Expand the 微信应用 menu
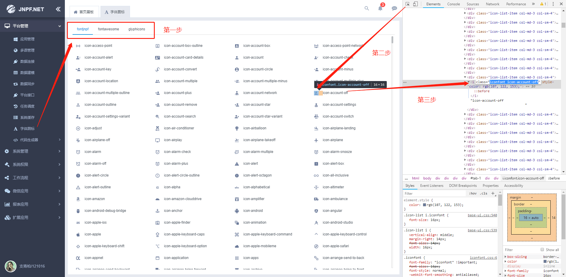Image resolution: width=566 pixels, height=277 pixels. (x=32, y=191)
